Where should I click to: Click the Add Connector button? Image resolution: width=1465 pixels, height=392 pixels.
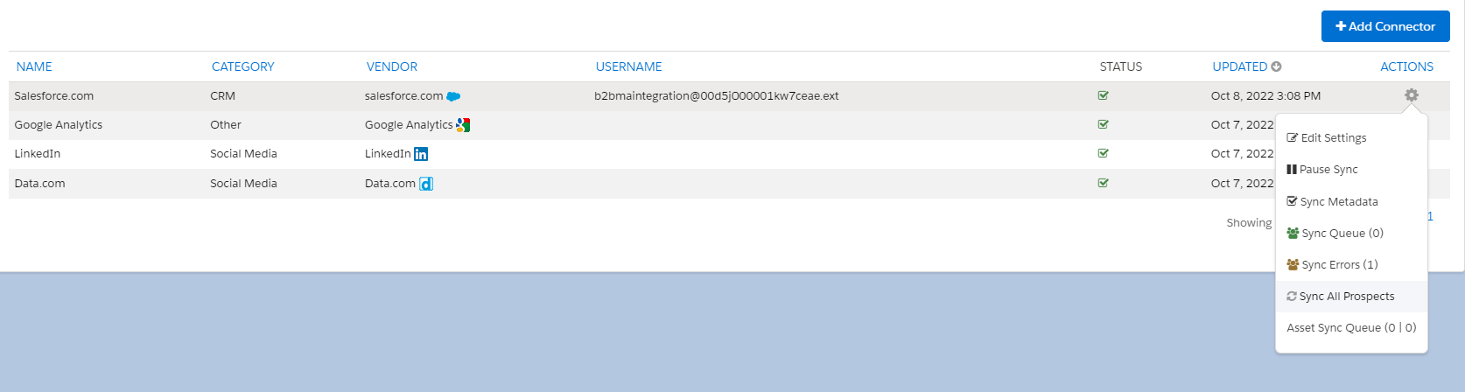(1385, 26)
